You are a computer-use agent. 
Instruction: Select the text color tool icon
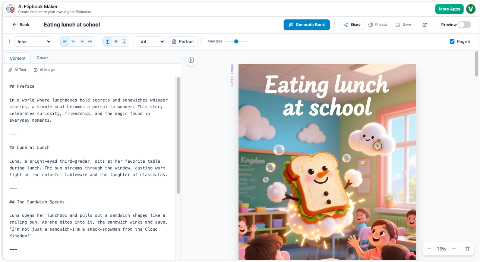click(9, 41)
